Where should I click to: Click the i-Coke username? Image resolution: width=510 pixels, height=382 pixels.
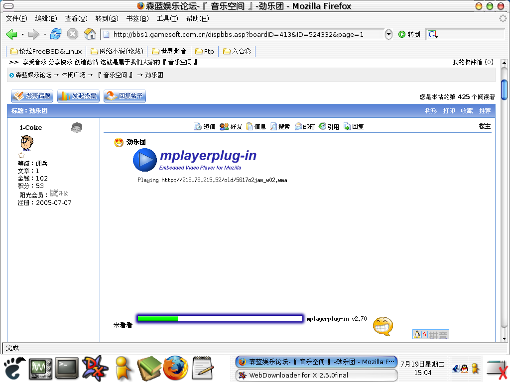click(x=31, y=128)
